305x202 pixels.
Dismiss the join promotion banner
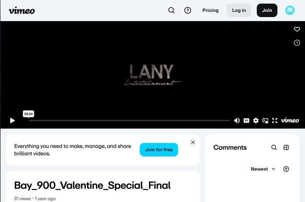point(193,142)
